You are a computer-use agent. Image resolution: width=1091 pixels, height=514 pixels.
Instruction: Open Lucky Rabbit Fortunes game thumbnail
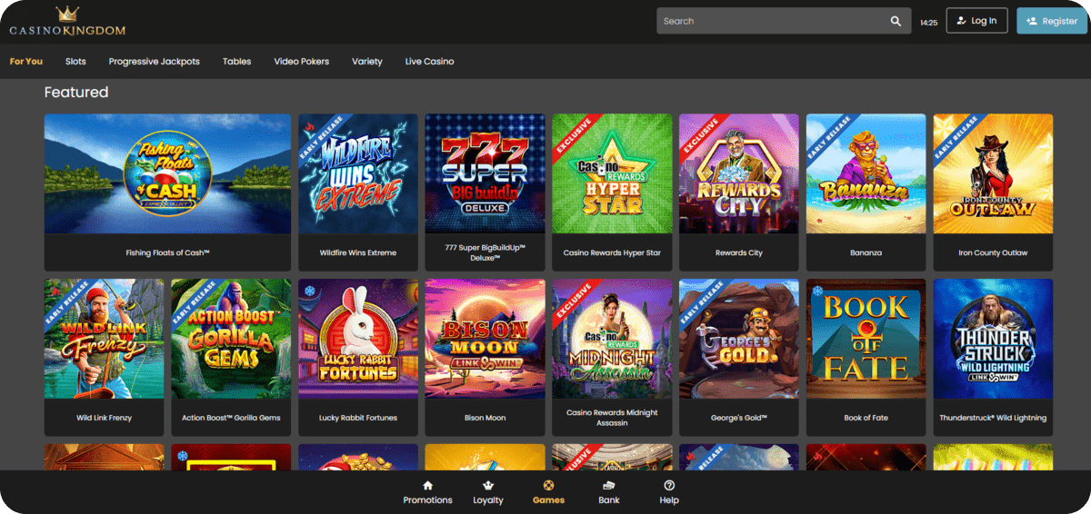click(358, 339)
